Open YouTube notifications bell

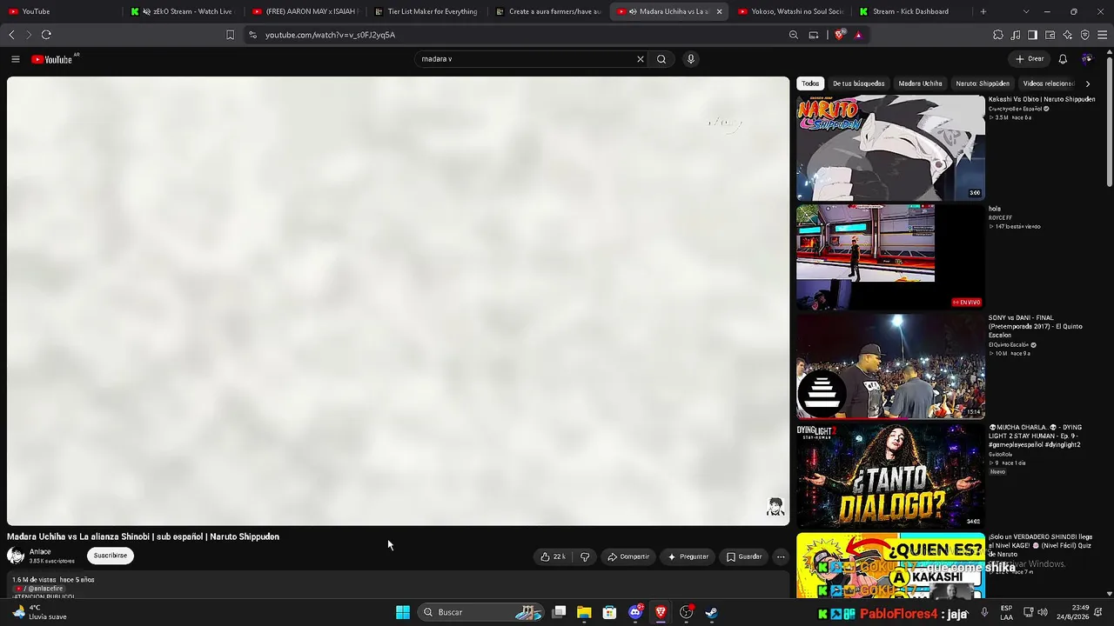click(1063, 59)
